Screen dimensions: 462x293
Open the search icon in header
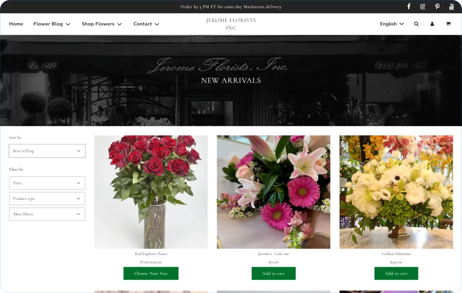[416, 24]
